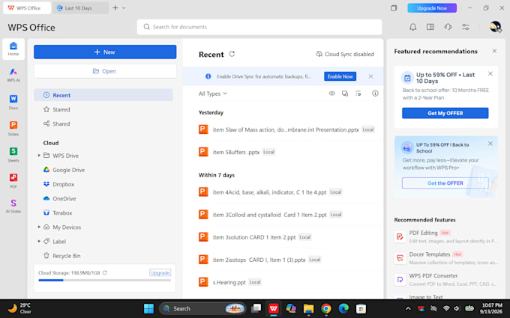510x318 pixels.
Task: Close the Back to School offer card
Action: click(490, 144)
